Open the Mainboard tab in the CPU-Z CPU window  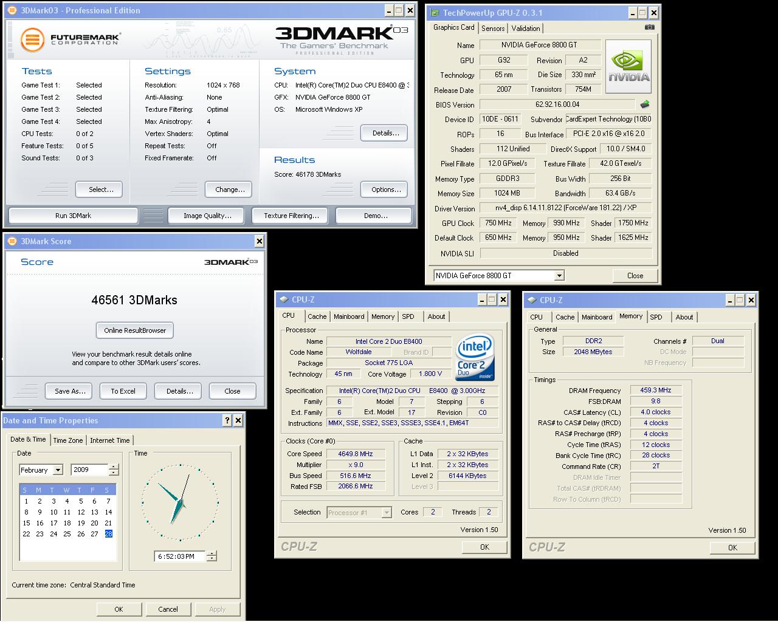point(349,316)
